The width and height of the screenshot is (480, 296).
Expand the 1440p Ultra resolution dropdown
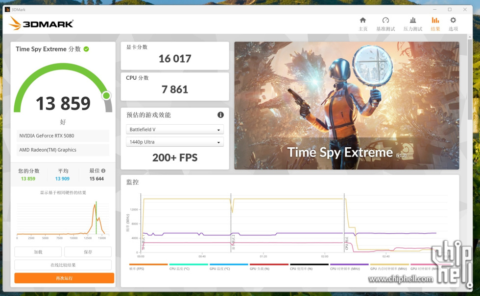pos(175,142)
